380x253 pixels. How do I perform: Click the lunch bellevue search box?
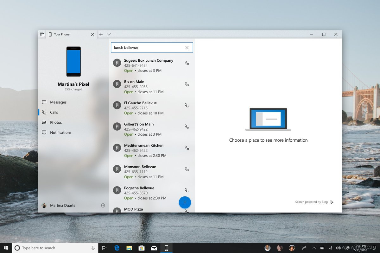[152, 47]
